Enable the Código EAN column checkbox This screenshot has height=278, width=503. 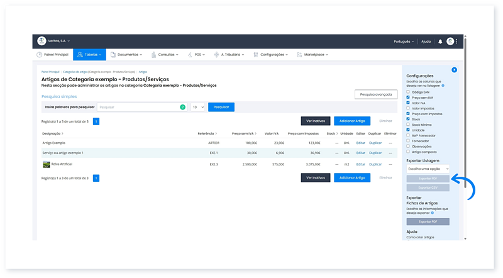click(408, 92)
